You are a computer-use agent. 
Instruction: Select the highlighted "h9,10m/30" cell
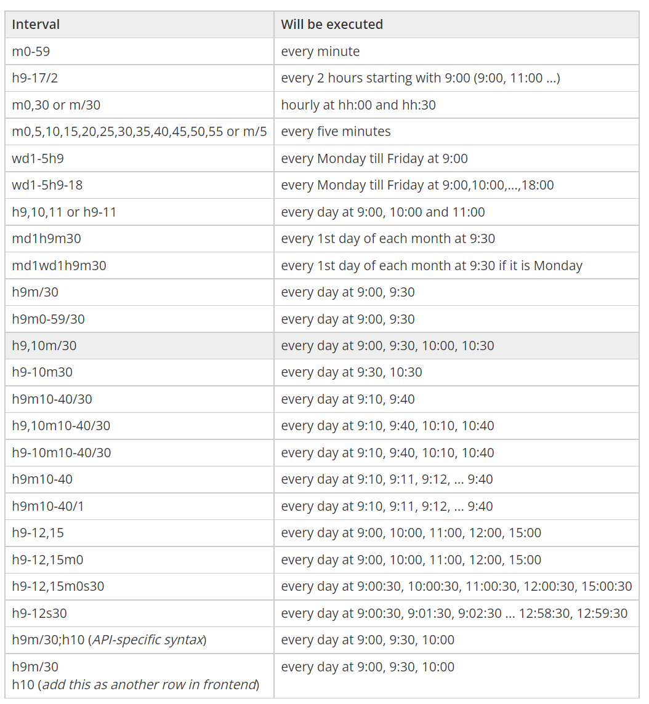click(x=44, y=346)
